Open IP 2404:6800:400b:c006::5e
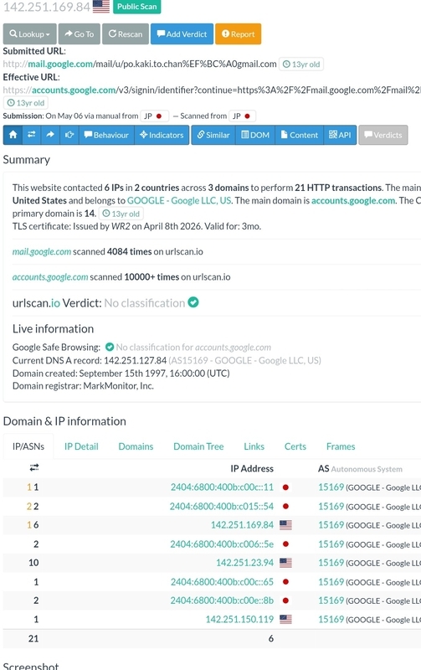Viewport: 421px width, 670px height. 222,544
